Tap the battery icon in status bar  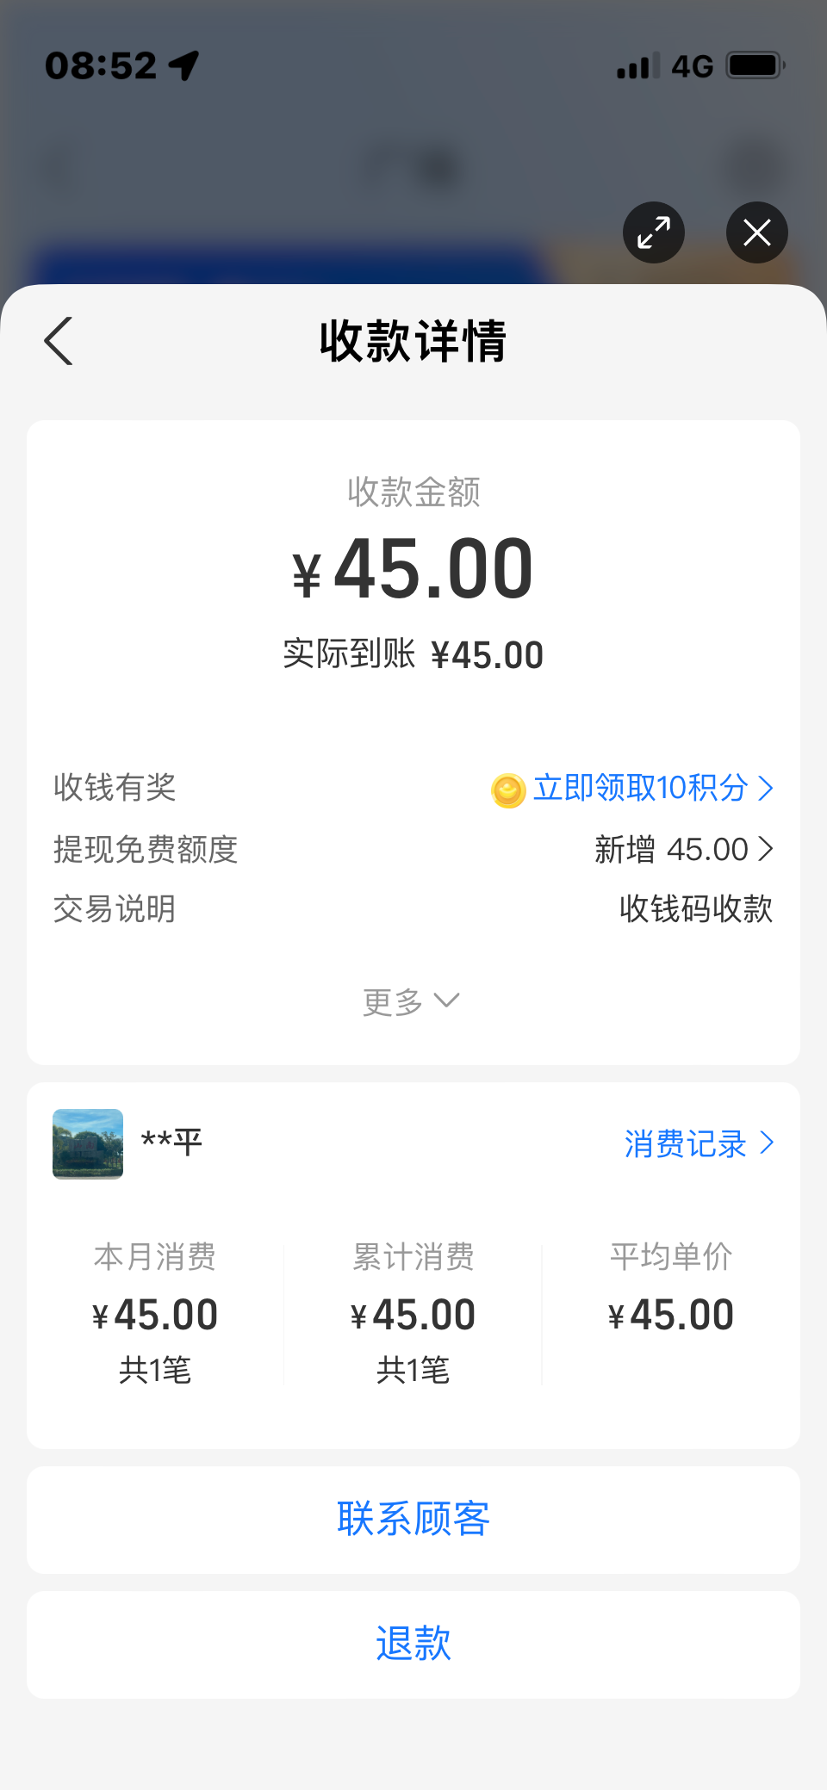(755, 65)
